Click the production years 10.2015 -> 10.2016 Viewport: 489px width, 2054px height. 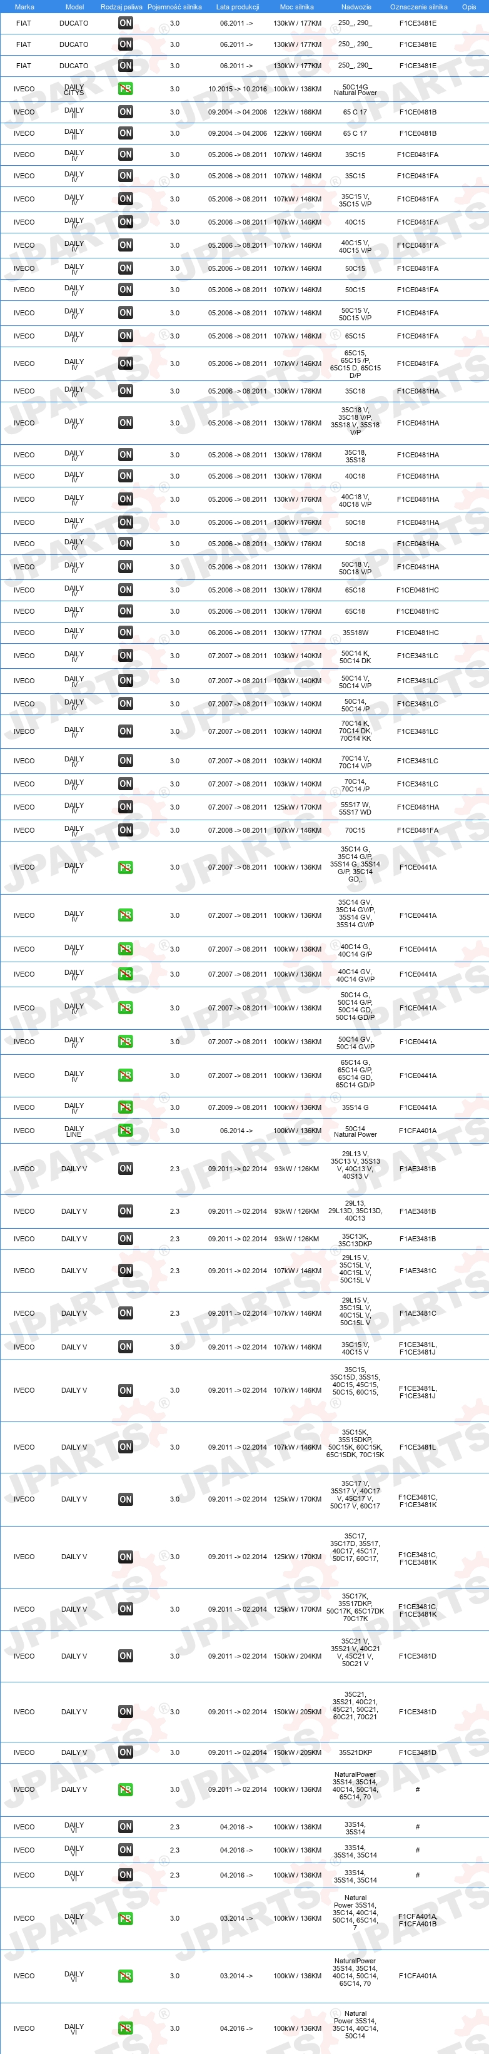(238, 89)
